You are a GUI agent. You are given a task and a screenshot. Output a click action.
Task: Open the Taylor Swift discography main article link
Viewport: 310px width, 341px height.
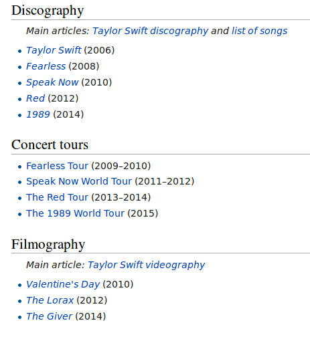pyautogui.click(x=150, y=31)
